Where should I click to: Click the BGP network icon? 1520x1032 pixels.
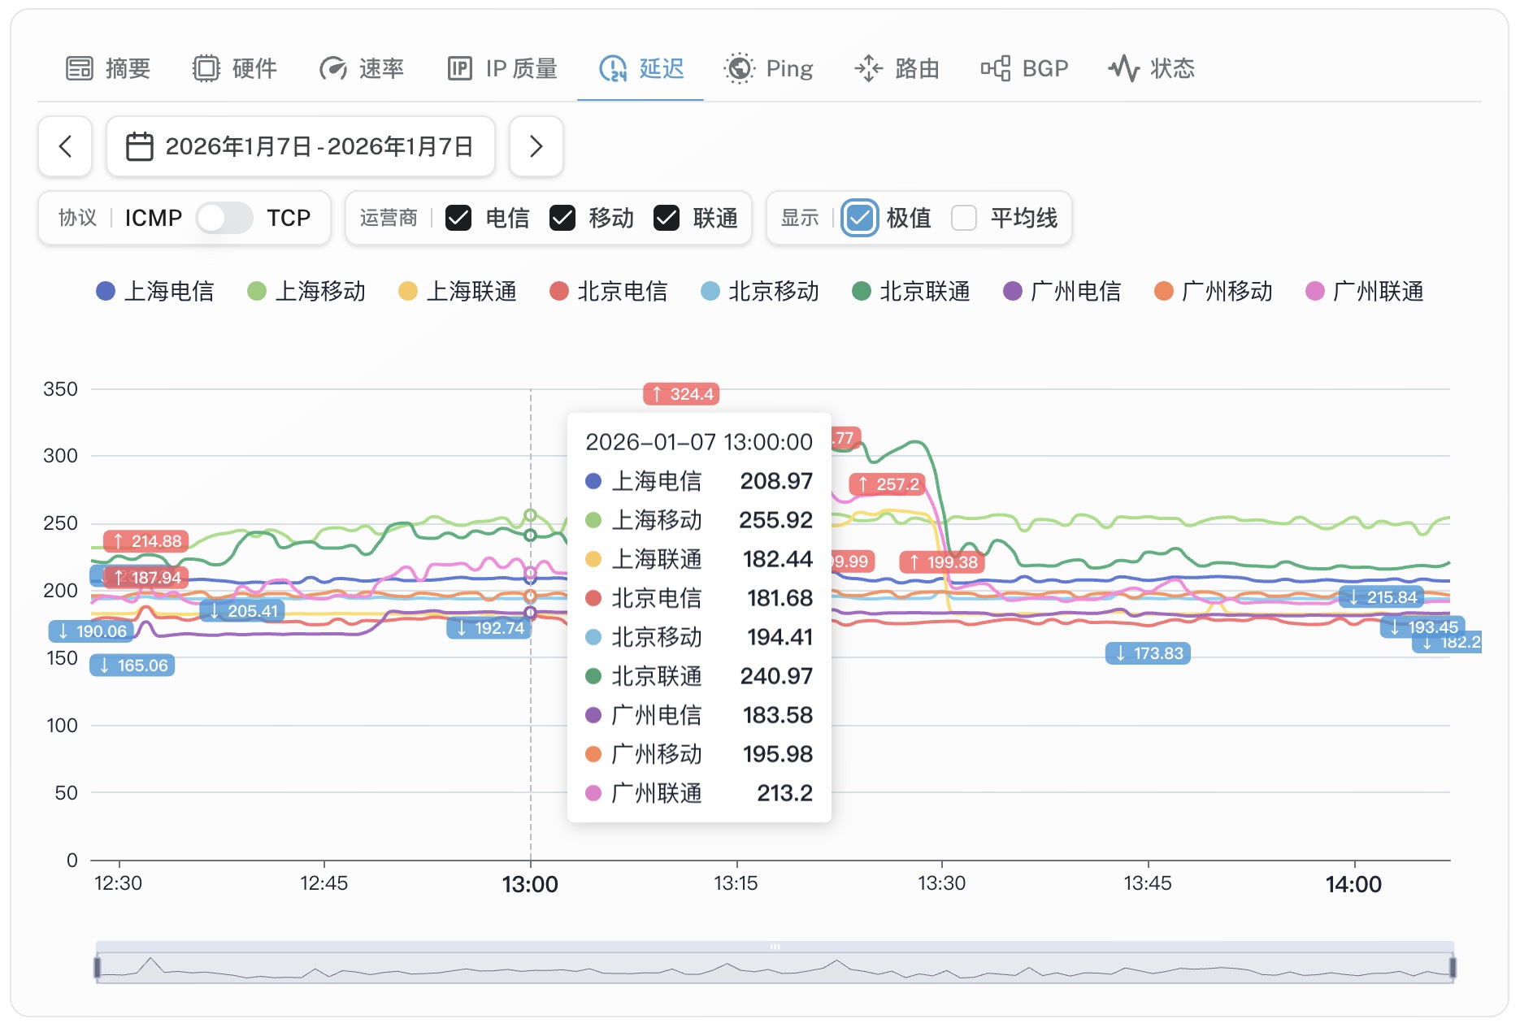[x=996, y=68]
